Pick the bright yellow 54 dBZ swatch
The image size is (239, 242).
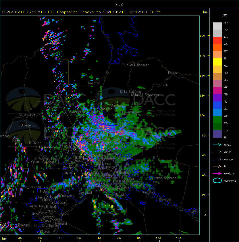pos(217,62)
